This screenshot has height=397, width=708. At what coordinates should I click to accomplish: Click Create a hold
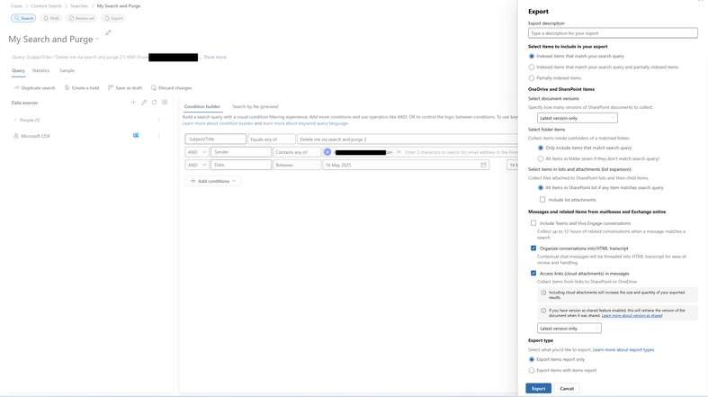[x=82, y=88]
